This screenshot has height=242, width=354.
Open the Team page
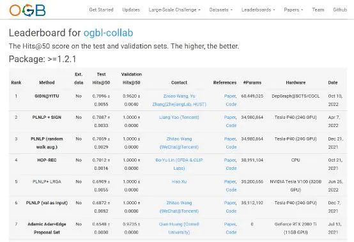coord(318,10)
